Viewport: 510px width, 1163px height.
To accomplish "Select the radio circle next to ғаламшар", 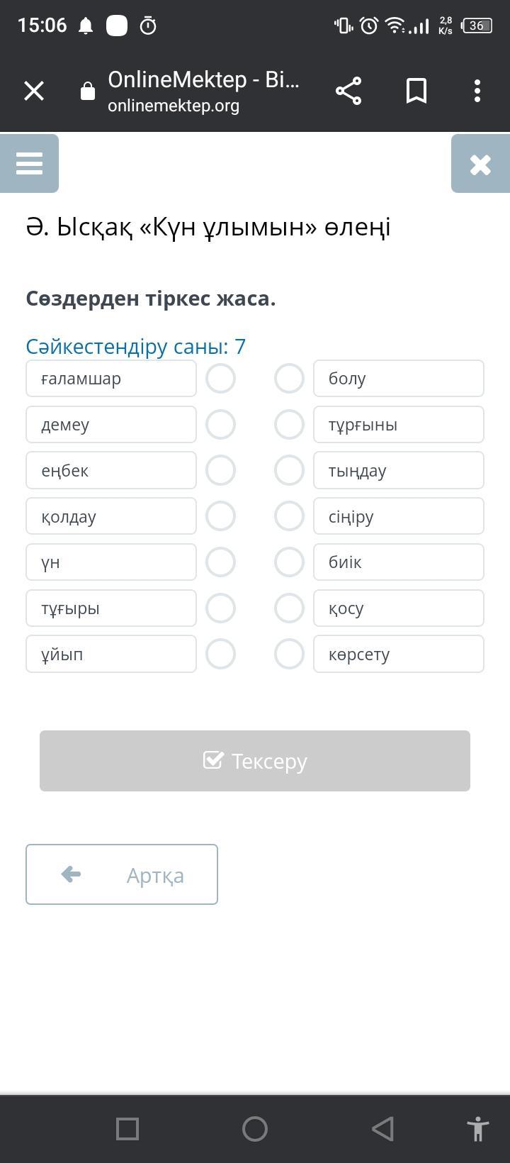I will click(x=220, y=379).
